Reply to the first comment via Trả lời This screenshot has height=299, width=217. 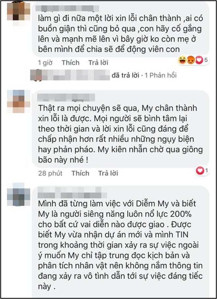pos(98,63)
